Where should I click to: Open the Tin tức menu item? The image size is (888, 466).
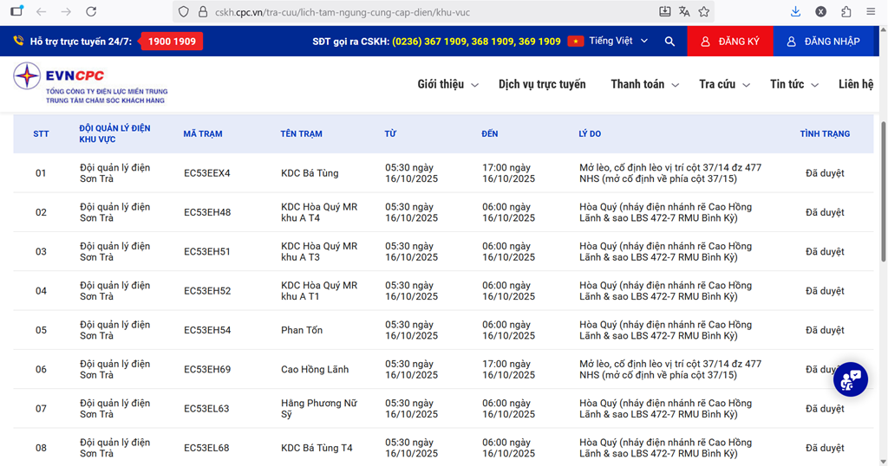point(793,84)
